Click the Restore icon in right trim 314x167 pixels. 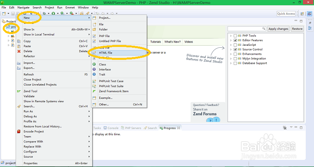click(310, 23)
